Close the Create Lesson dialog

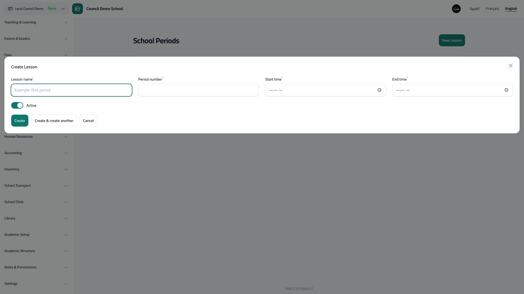click(x=511, y=66)
